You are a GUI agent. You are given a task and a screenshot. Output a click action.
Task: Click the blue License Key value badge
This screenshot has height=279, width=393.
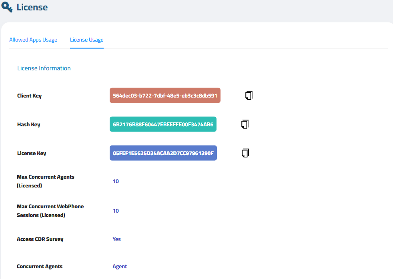point(163,153)
